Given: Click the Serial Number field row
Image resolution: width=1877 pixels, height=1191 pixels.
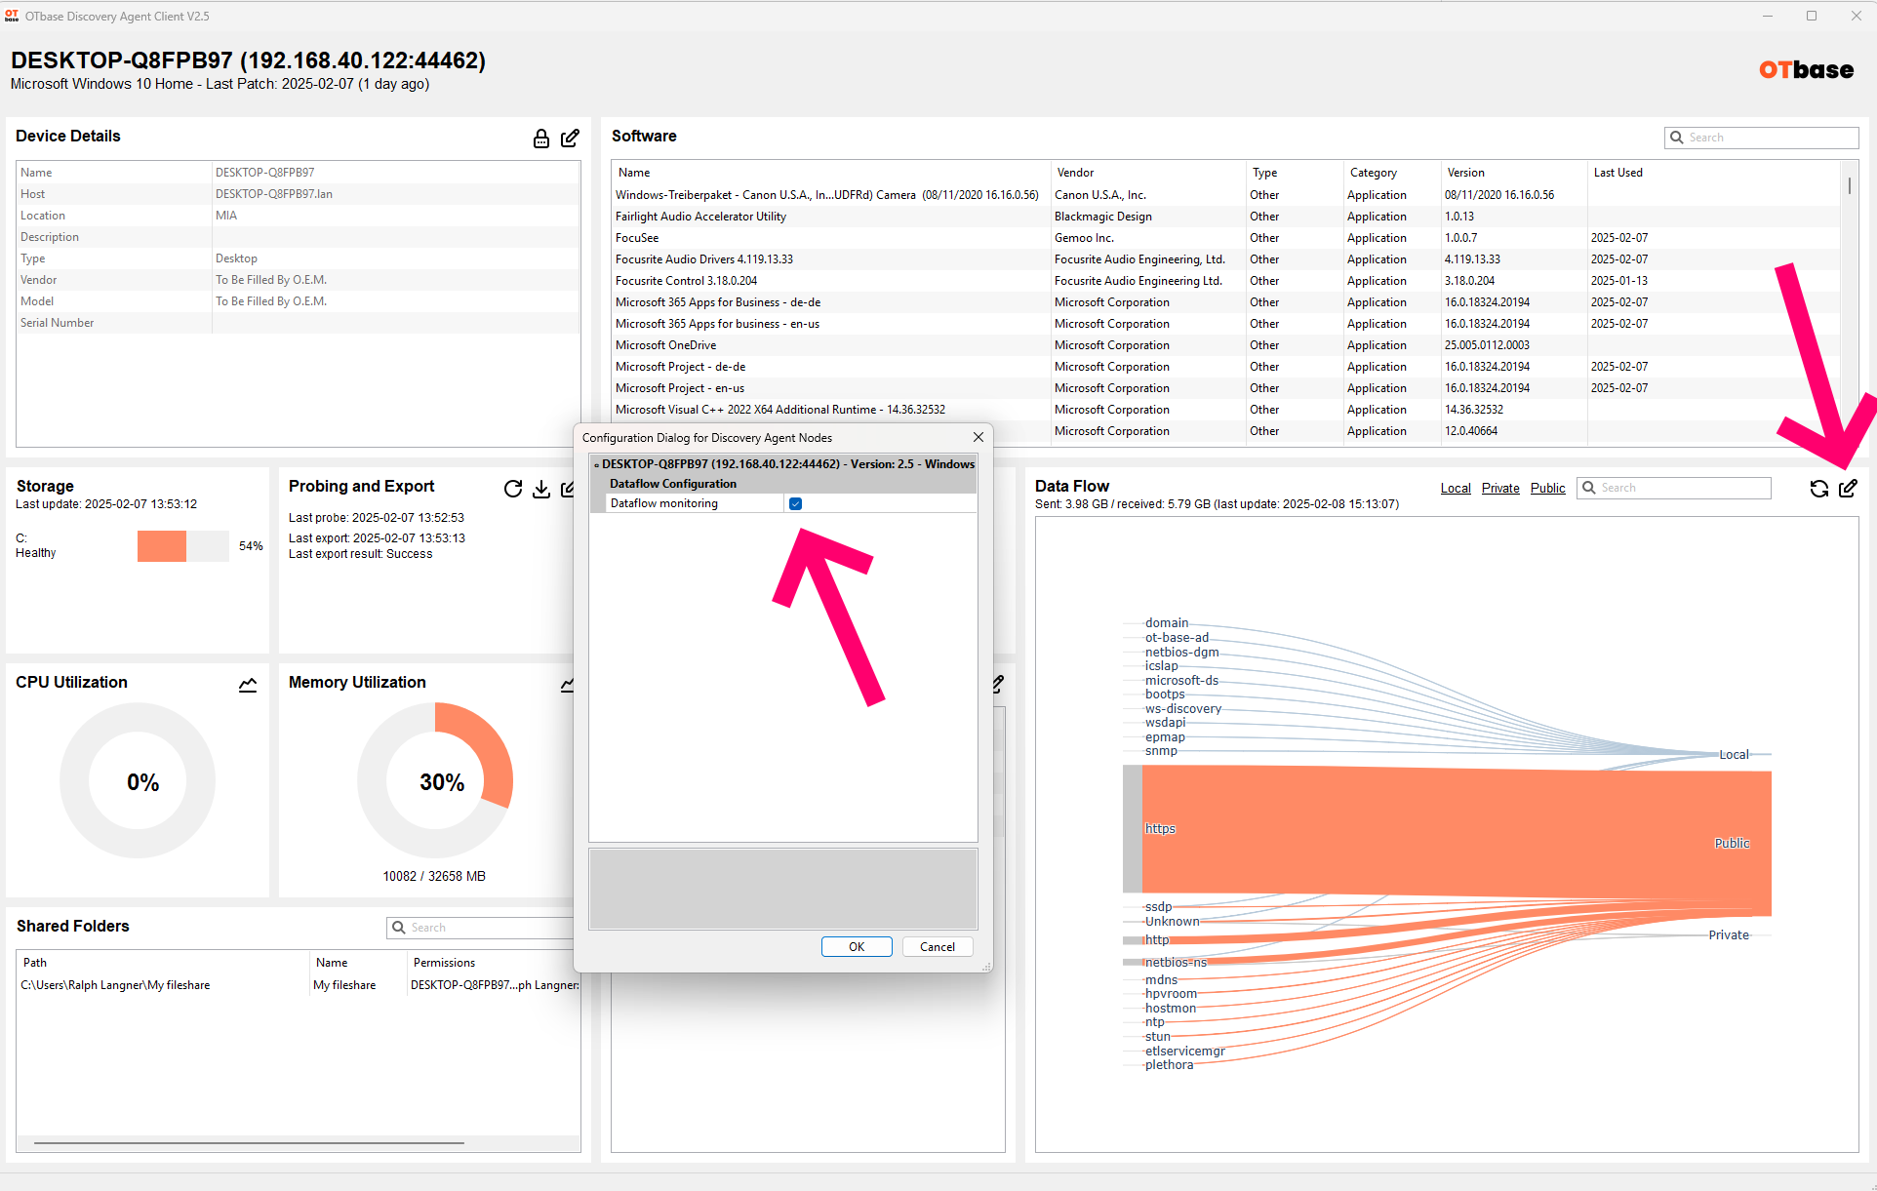Looking at the screenshot, I should (299, 323).
